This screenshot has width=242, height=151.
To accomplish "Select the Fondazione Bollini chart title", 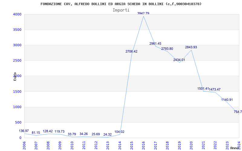I will click(x=121, y=4).
